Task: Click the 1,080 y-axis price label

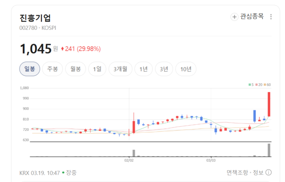Action: (24, 88)
